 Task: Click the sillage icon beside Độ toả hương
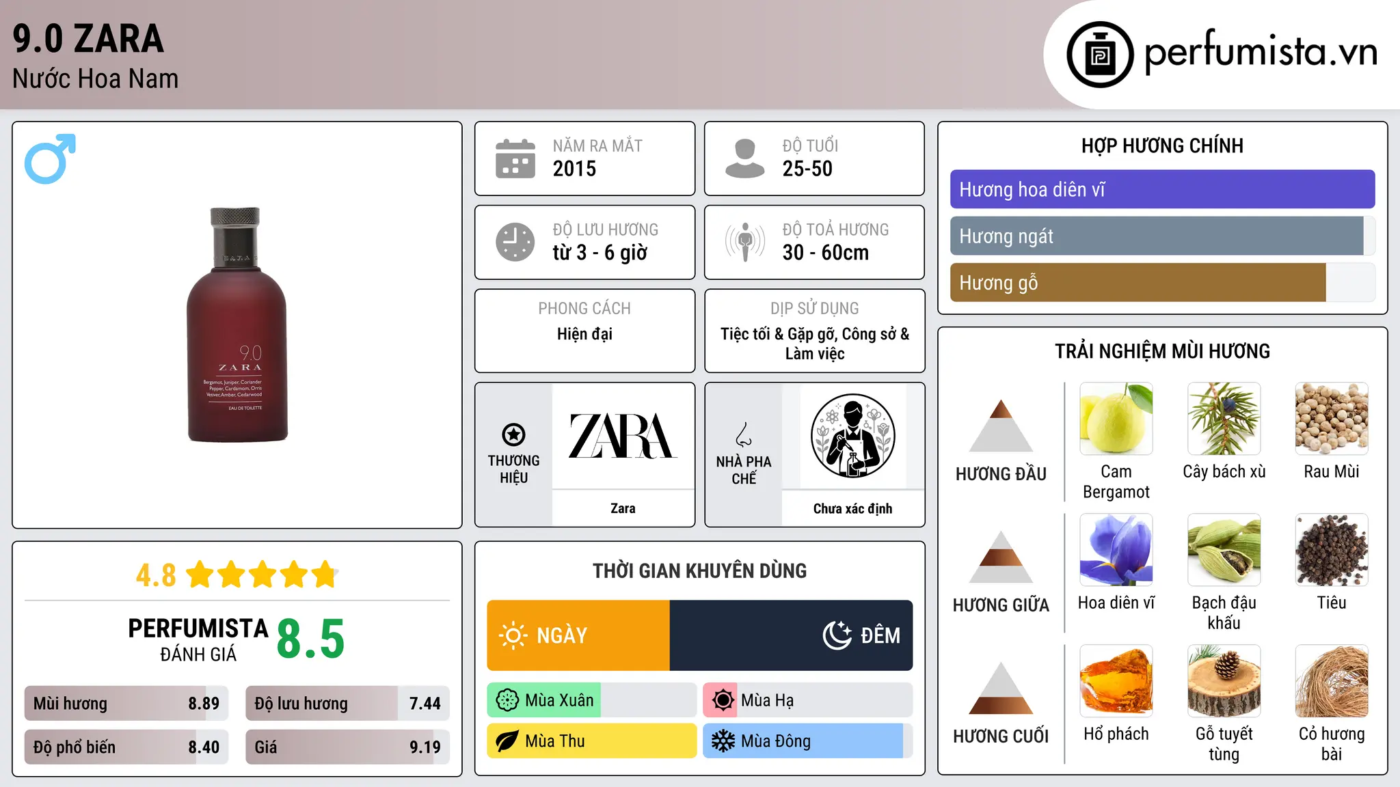pyautogui.click(x=745, y=242)
